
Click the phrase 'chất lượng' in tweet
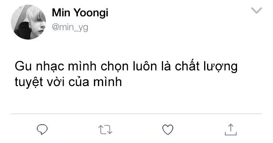[206, 66]
